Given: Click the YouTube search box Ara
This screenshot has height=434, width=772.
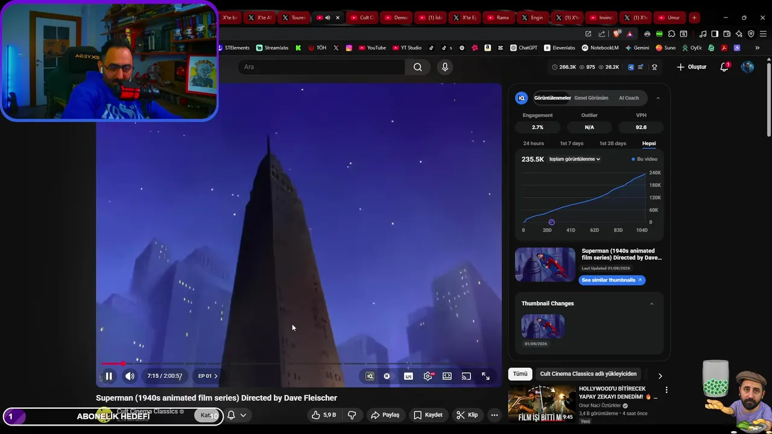Looking at the screenshot, I should [x=321, y=67].
